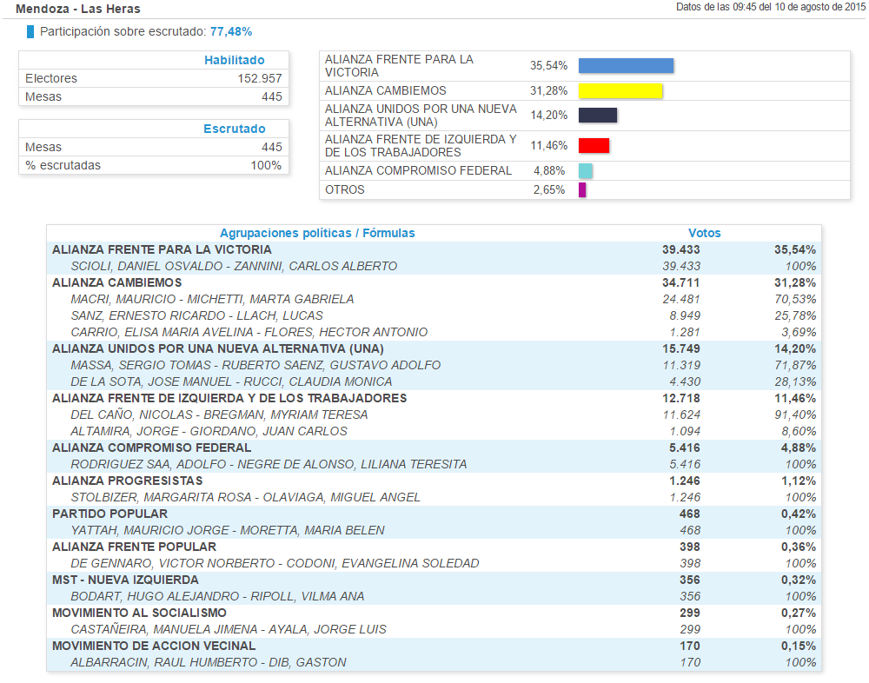
Task: Select the cyan Compromiso Federal bar
Action: coord(586,171)
